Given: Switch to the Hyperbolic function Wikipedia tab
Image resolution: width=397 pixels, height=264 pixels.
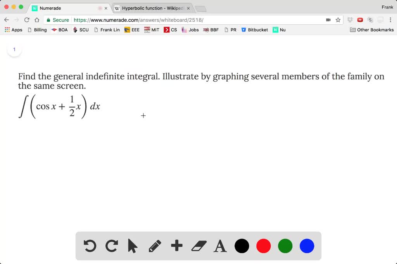Looking at the screenshot, I should tap(148, 7).
